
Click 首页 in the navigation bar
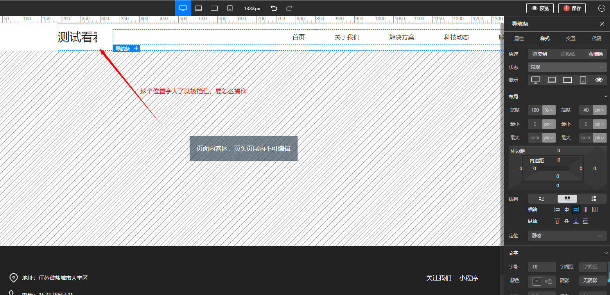pyautogui.click(x=298, y=37)
